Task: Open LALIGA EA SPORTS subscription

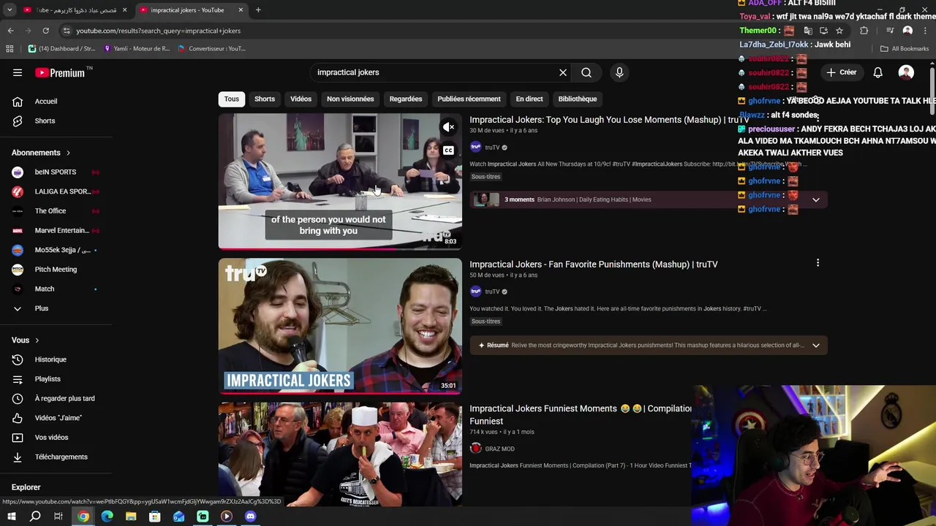Action: click(x=56, y=191)
